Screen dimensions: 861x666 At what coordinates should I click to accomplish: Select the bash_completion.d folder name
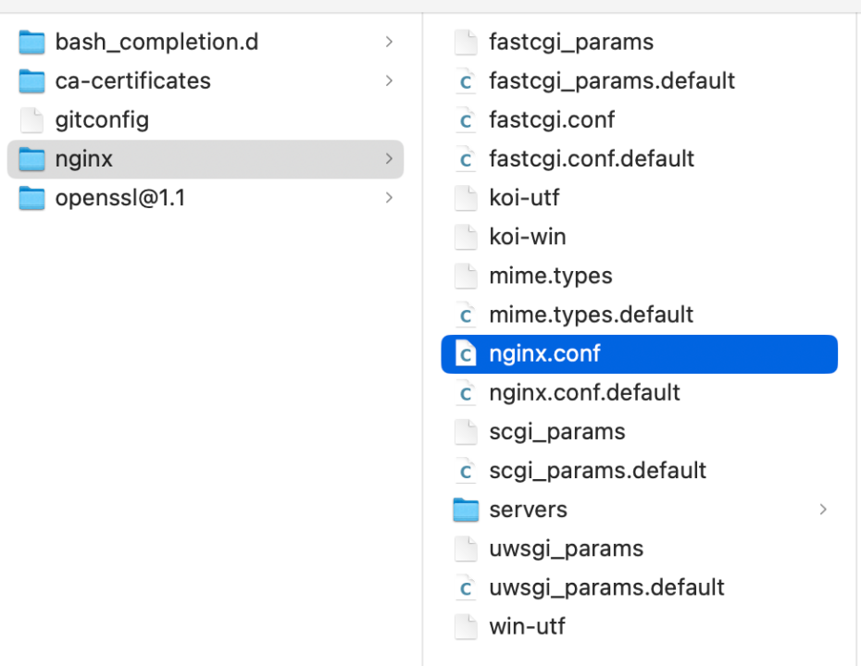point(157,43)
